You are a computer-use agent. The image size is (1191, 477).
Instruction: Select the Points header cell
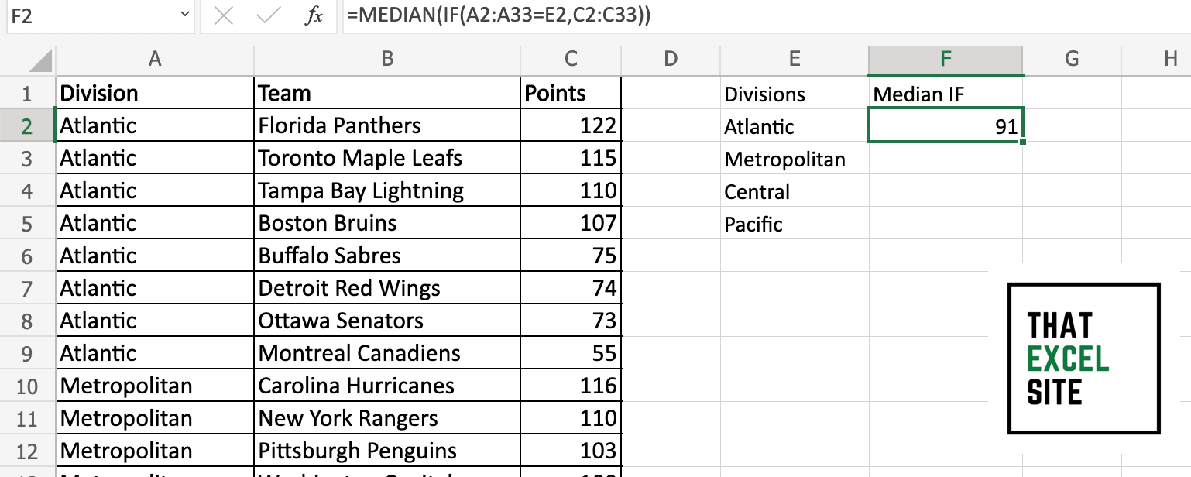click(x=571, y=93)
